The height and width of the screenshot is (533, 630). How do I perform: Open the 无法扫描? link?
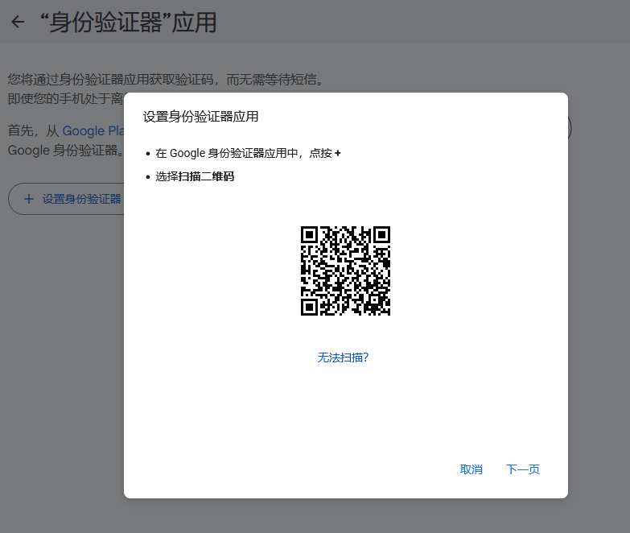tap(343, 357)
